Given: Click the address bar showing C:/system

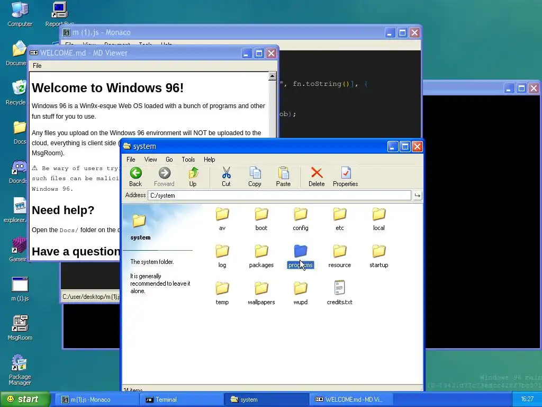Looking at the screenshot, I should [x=279, y=196].
